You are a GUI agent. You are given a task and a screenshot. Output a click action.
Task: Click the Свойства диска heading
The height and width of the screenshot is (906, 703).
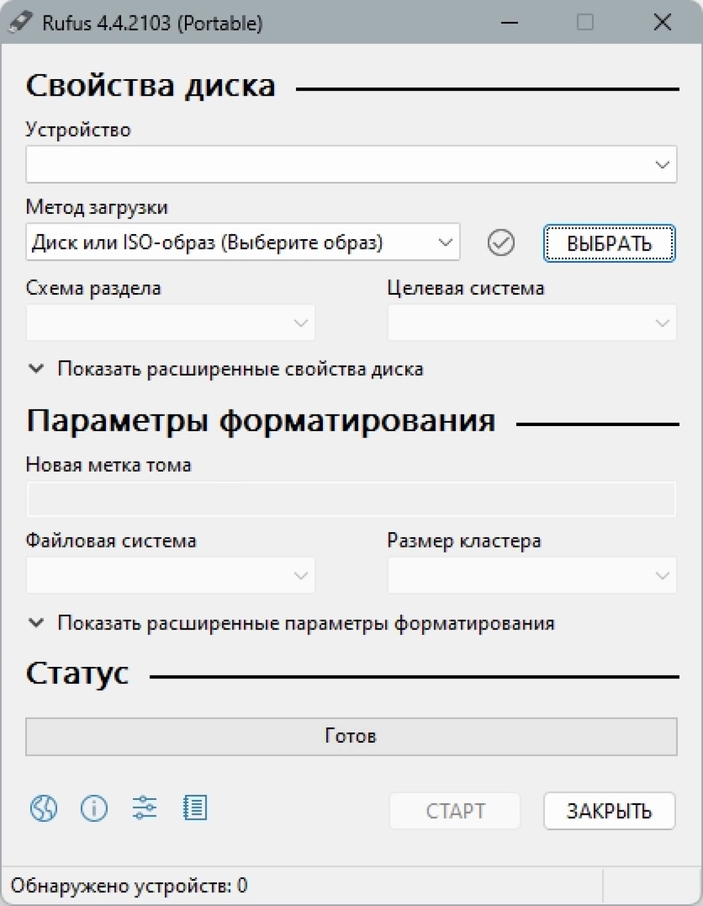150,86
